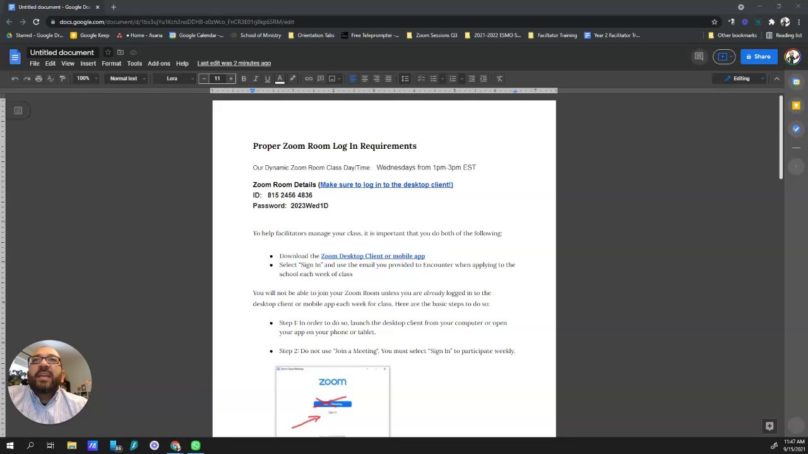Click the font size field showing 11
Viewport: 808px width, 454px height.
(x=217, y=79)
